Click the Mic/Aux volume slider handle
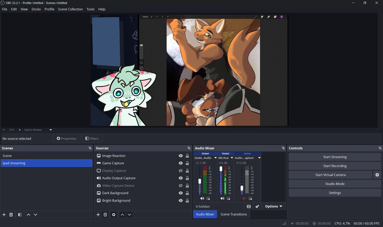This screenshot has width=383, height=227. pos(221,169)
